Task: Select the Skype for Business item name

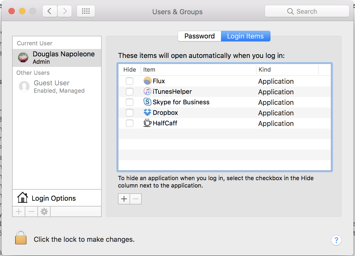Action: (181, 102)
